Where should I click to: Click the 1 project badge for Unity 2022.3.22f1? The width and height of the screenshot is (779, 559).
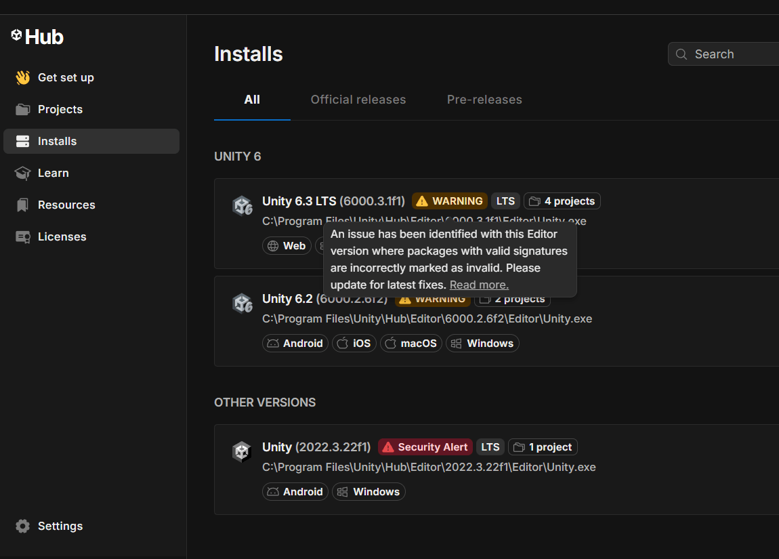(x=543, y=447)
